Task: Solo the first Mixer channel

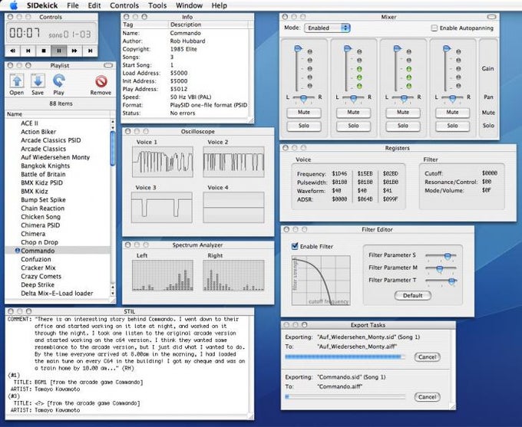Action: pos(304,126)
